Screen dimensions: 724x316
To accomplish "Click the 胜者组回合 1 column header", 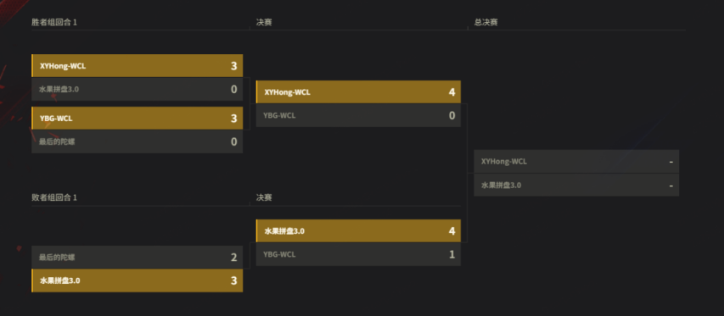I will 54,22.
